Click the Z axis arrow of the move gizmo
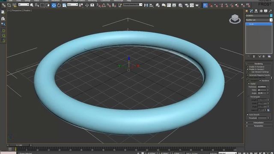Viewport: 274px width, 154px height. click(129, 58)
